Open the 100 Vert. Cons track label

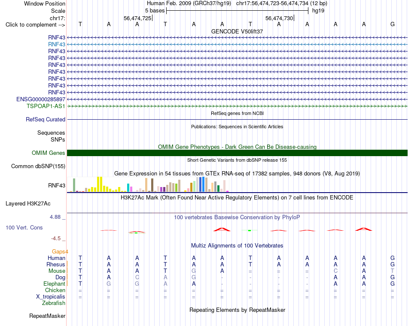pos(24,227)
